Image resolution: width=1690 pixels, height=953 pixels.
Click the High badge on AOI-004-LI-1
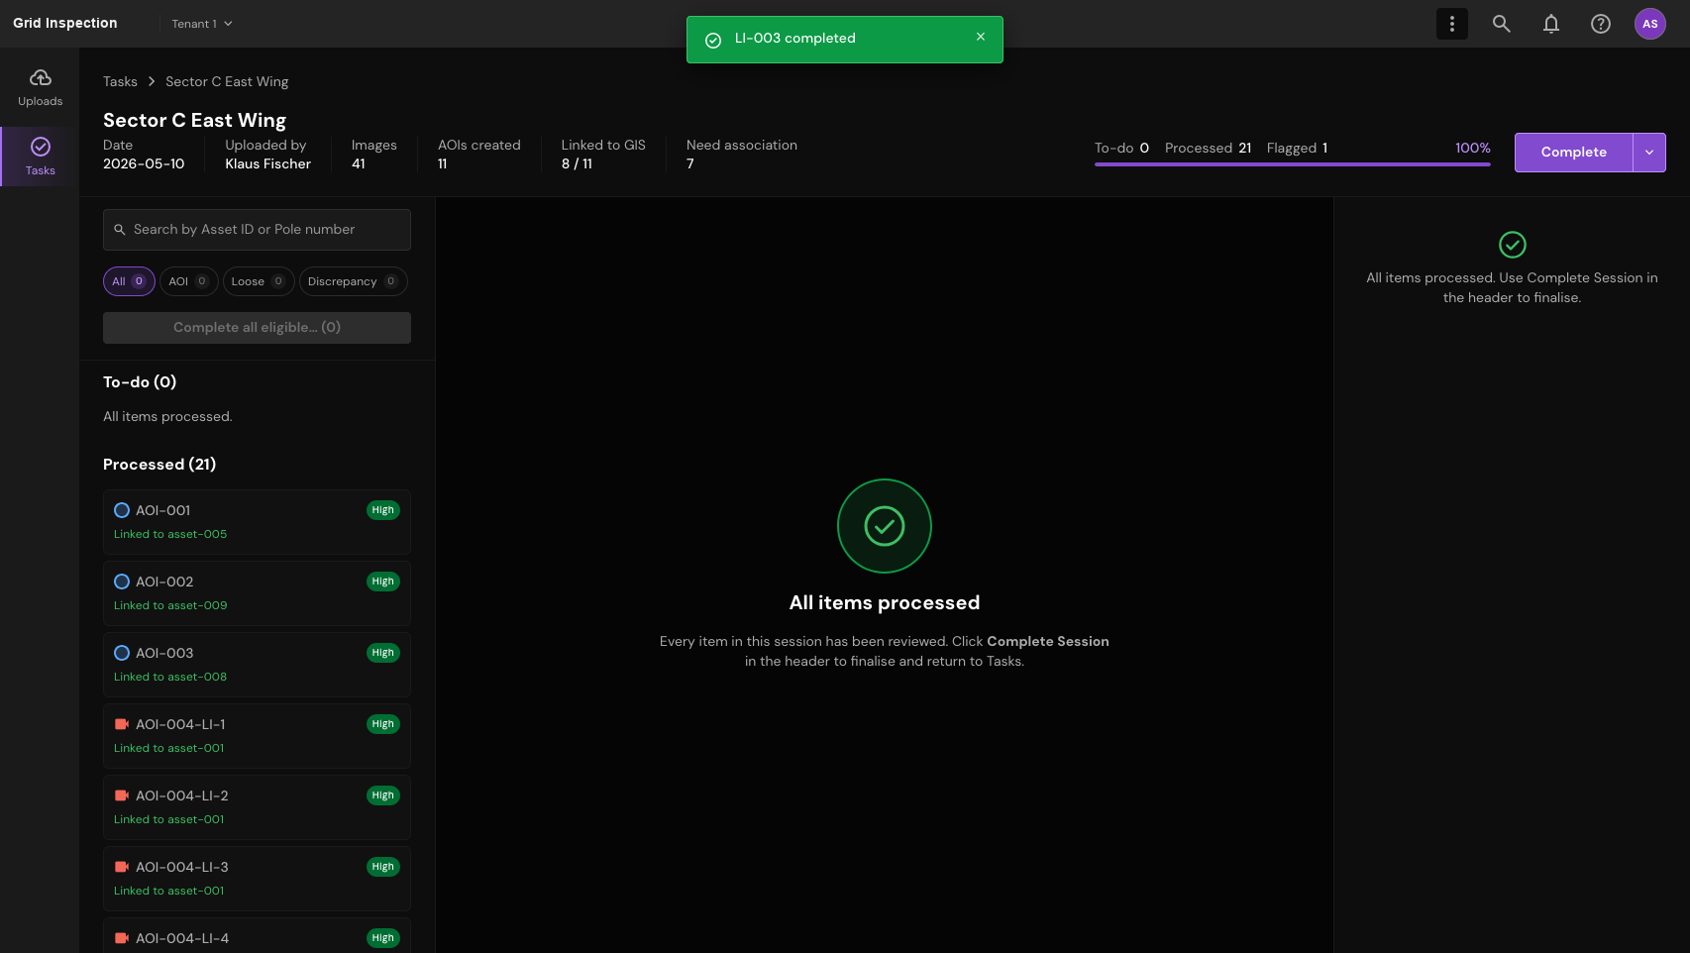pyautogui.click(x=383, y=724)
